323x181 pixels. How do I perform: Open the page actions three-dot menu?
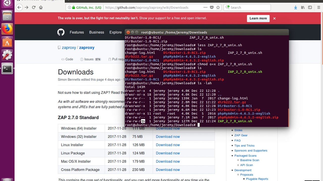pyautogui.click(x=205, y=8)
